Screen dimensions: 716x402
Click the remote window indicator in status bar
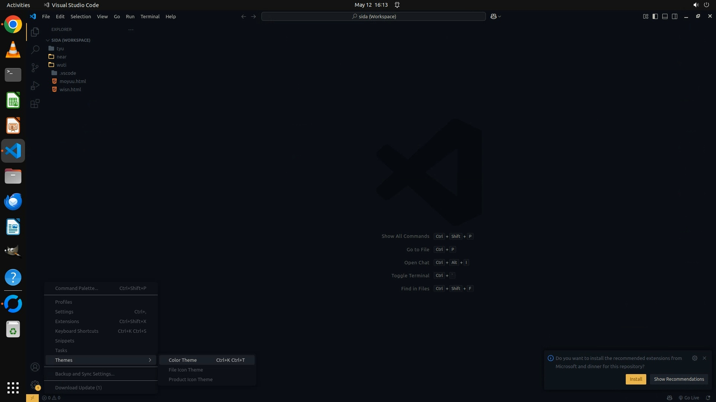pos(32,398)
